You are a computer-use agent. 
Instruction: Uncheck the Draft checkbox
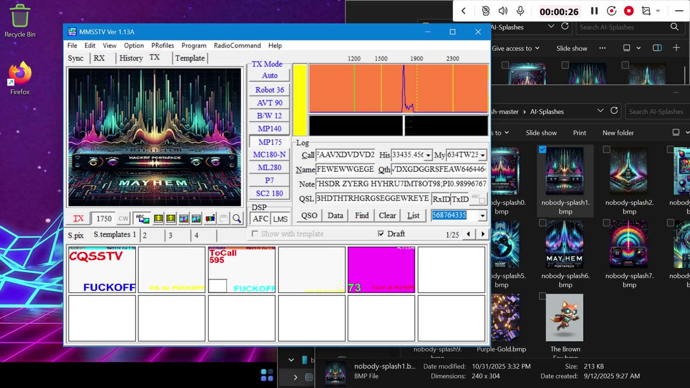(381, 234)
